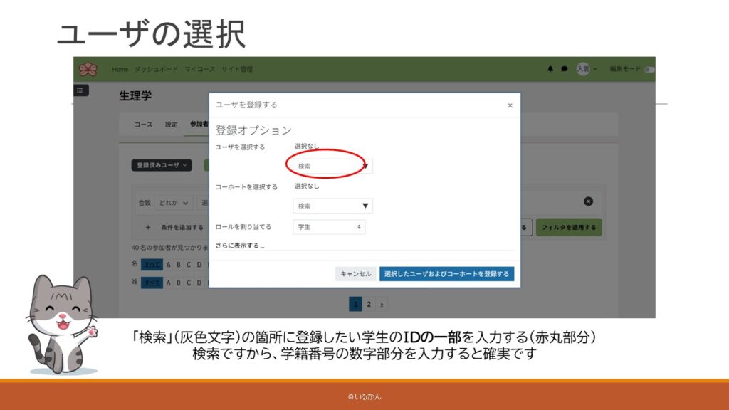Expand the さらに表示する link
This screenshot has width=729, height=410.
tap(240, 246)
